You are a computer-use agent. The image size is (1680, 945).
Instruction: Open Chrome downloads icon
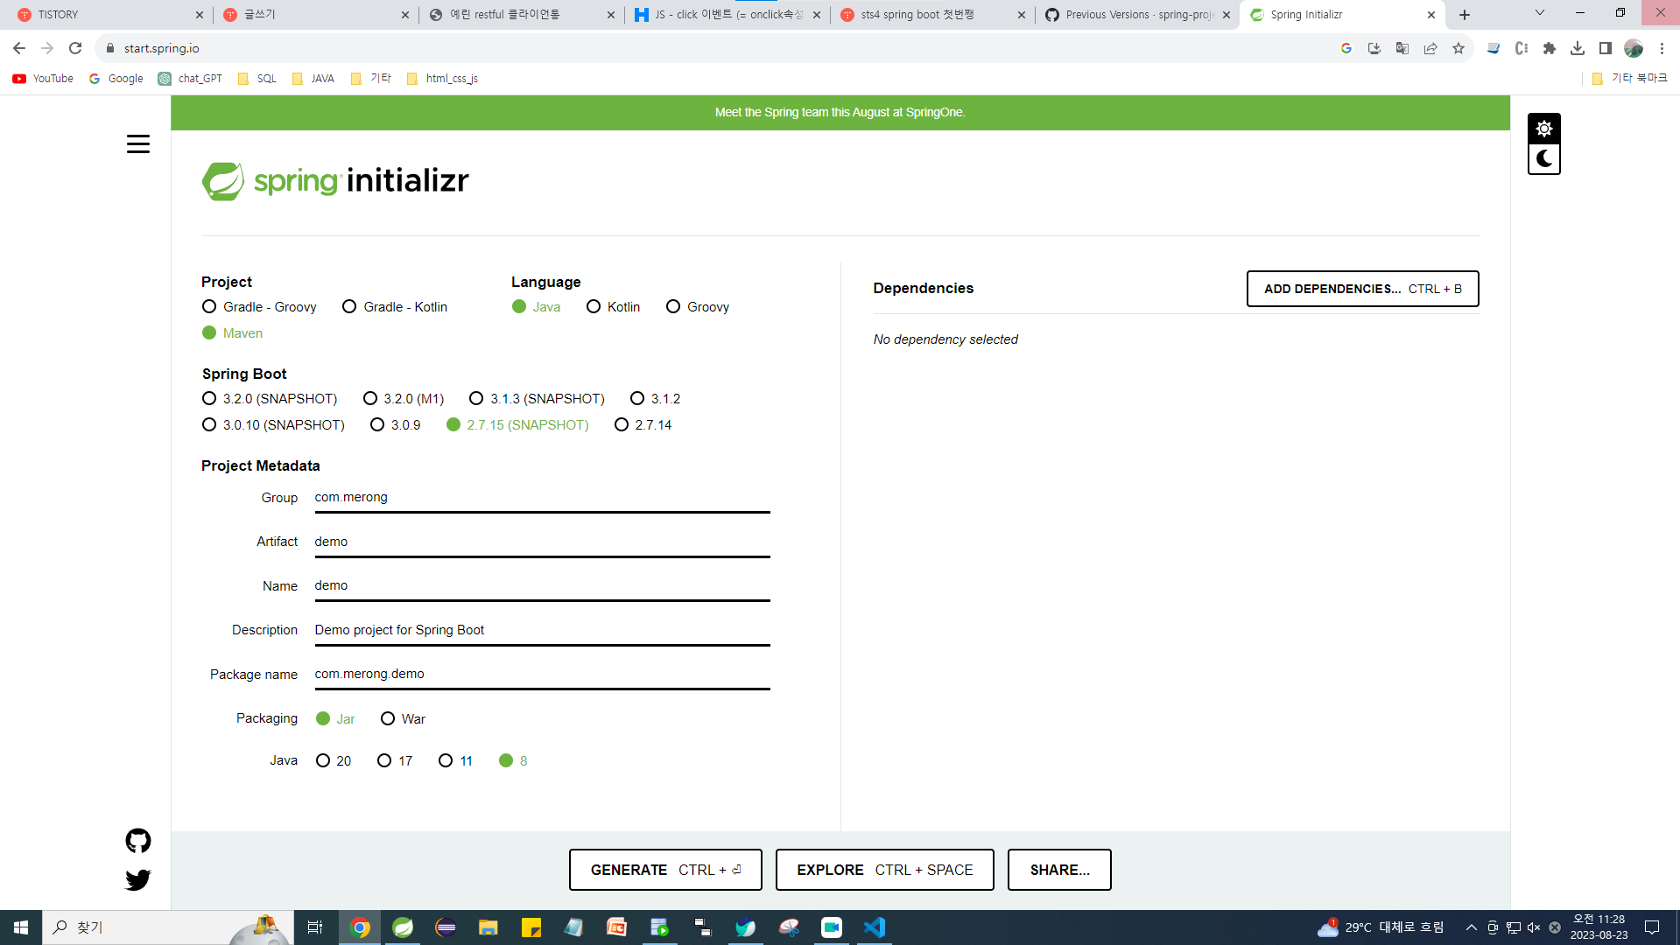click(x=1578, y=48)
